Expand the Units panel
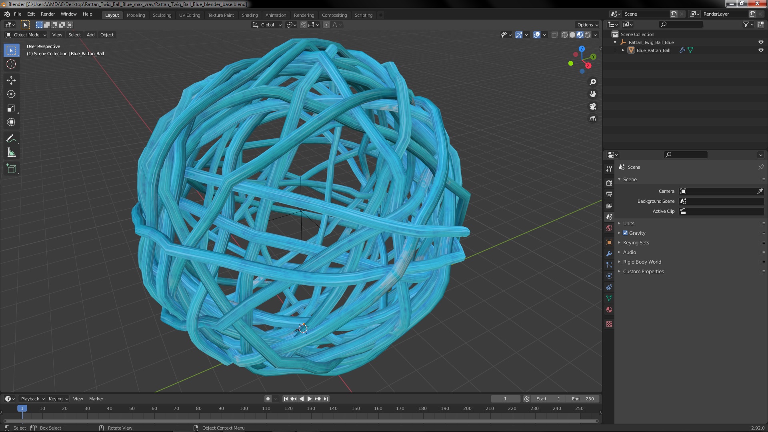 [628, 224]
